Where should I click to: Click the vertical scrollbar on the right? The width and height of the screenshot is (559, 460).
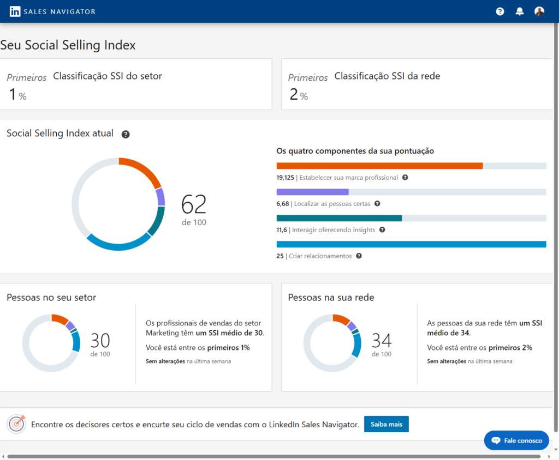pos(556,227)
